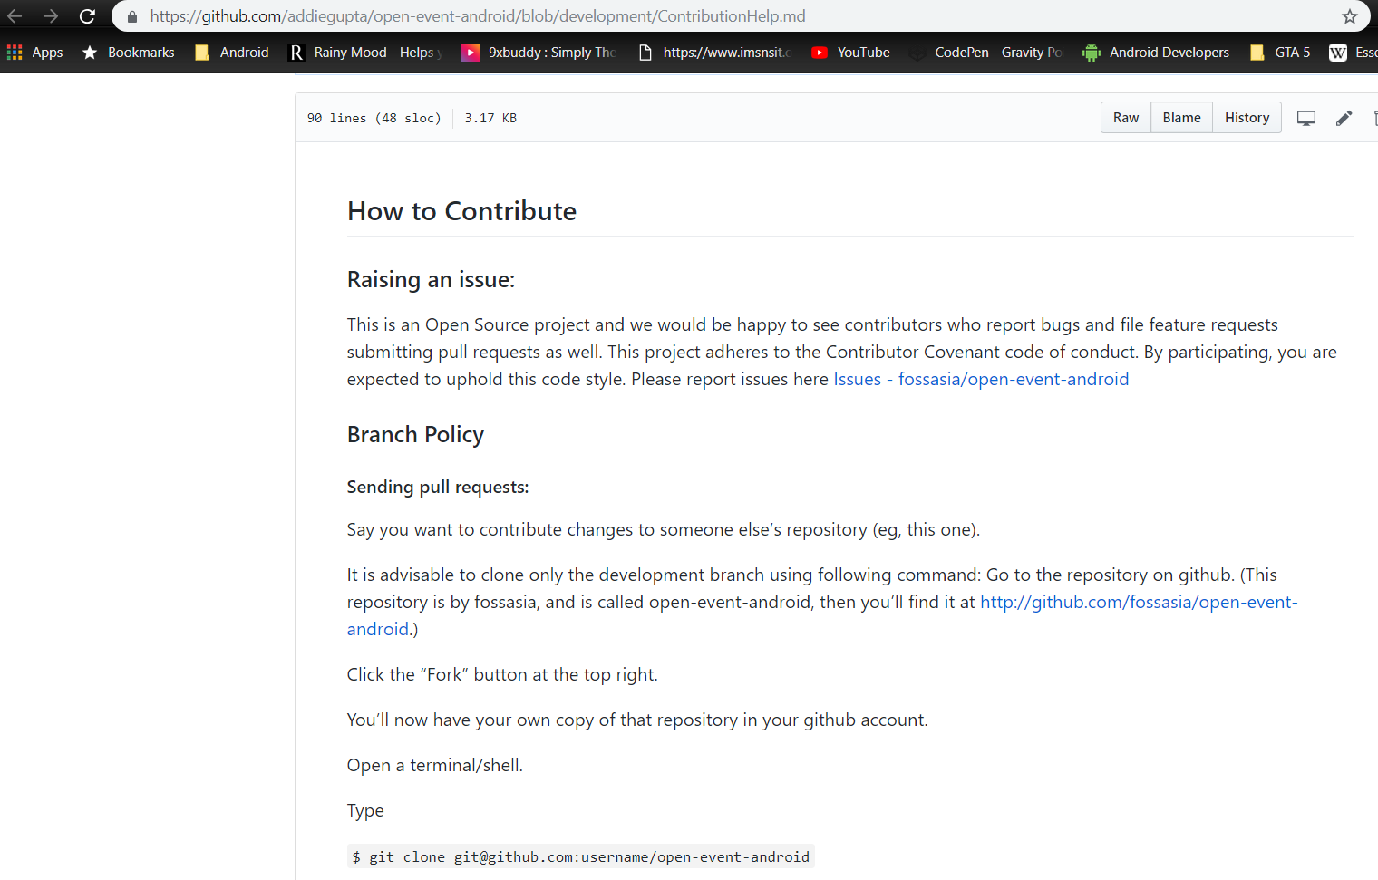This screenshot has height=880, width=1378.
Task: Open the Blame view
Action: (x=1182, y=118)
